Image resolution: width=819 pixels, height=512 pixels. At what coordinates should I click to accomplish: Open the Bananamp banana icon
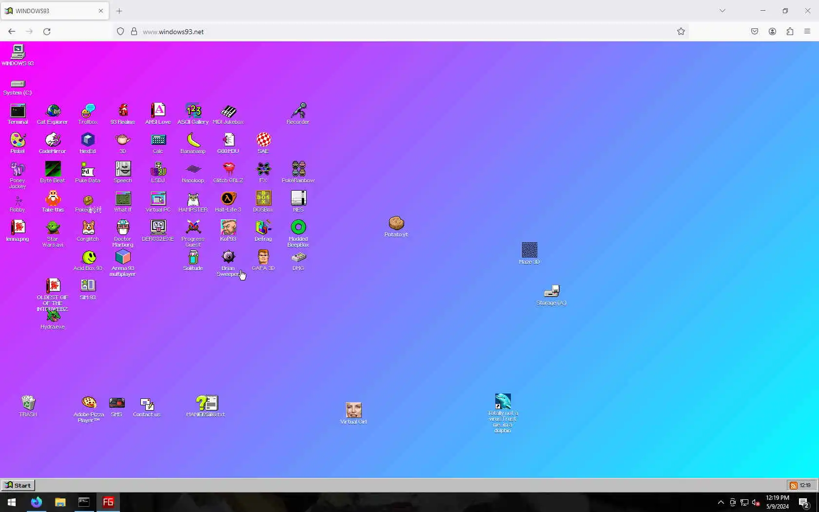point(193,143)
